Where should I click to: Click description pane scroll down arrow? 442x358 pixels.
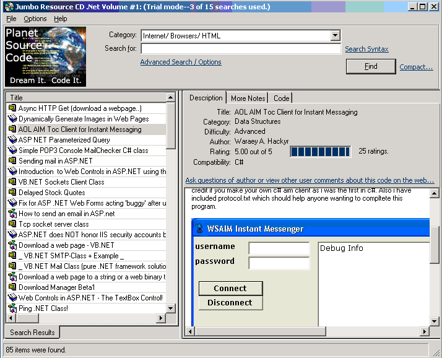[434, 321]
